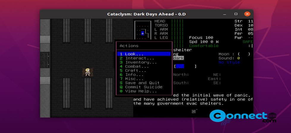Open View Help... entry
291x133 pixels.
138,91
